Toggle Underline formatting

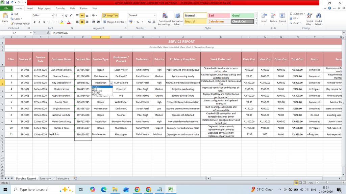click(x=44, y=22)
